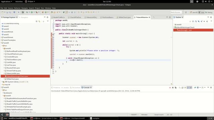Click Collapse All in Package Explorer
214x120 pixels.
36,21
